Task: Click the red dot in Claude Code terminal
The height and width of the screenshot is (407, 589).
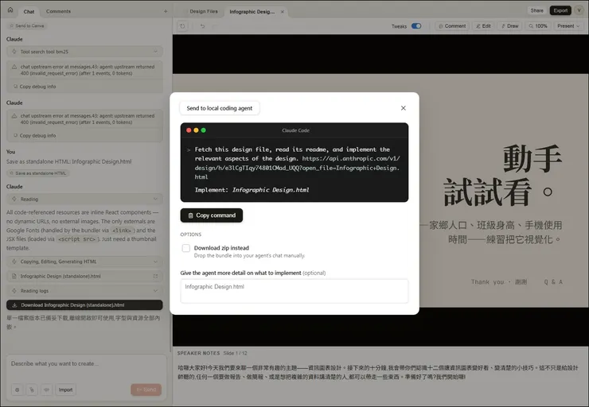Action: 189,130
